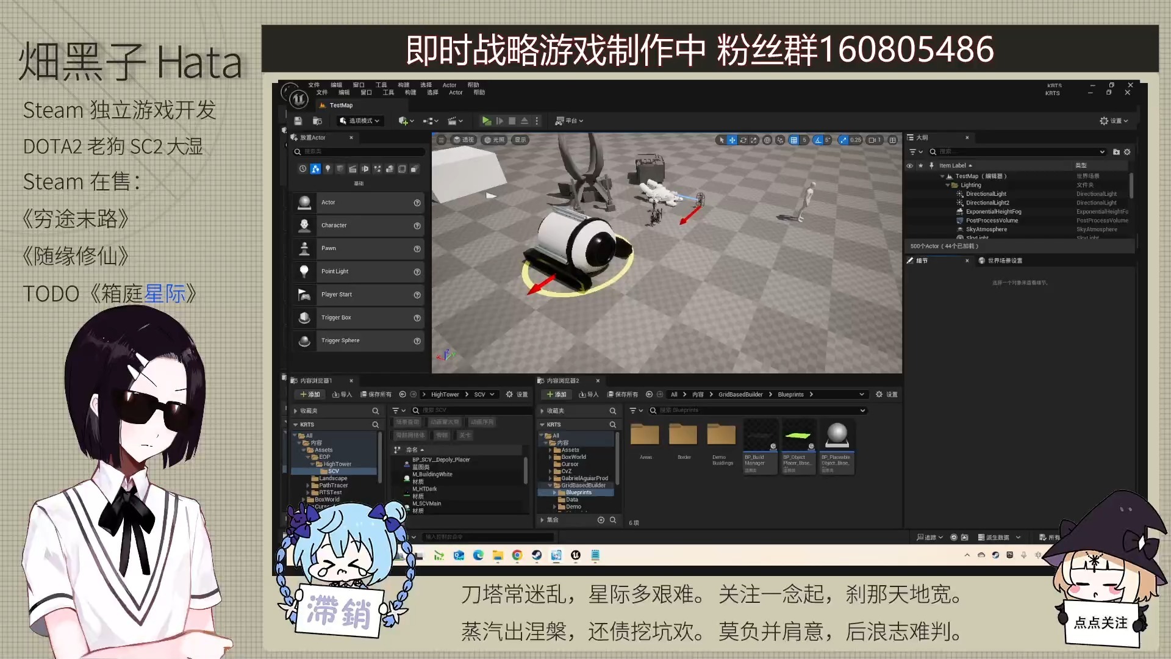The image size is (1171, 659).
Task: Show recently placed actors category clock icon
Action: [303, 169]
